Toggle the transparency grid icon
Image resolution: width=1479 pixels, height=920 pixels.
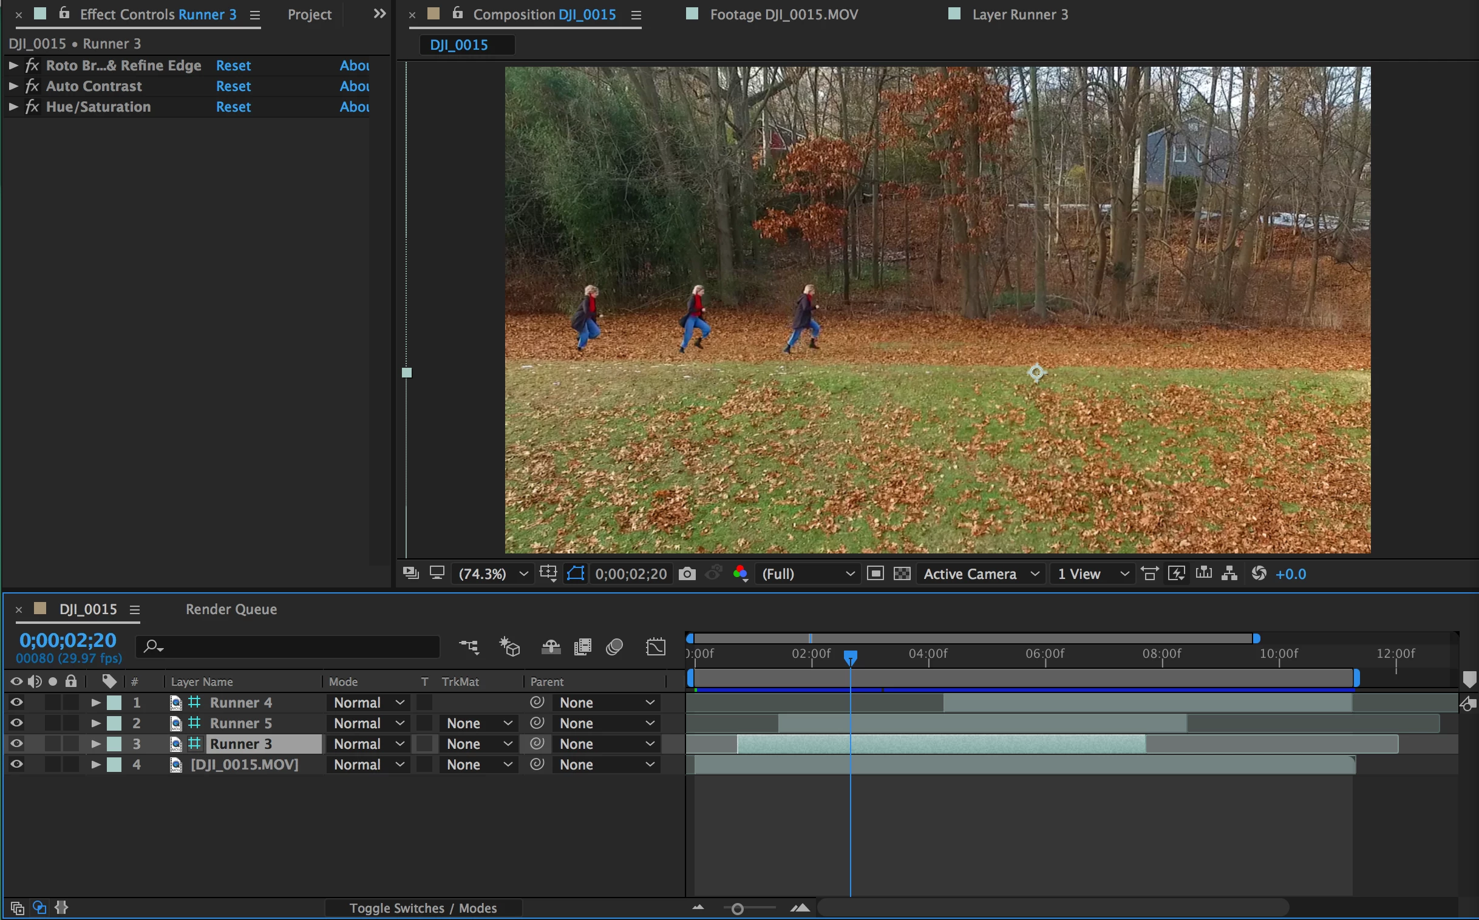(902, 573)
